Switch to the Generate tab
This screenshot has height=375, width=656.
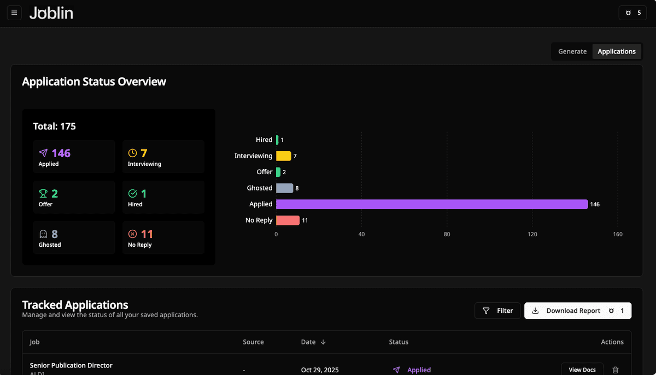572,51
